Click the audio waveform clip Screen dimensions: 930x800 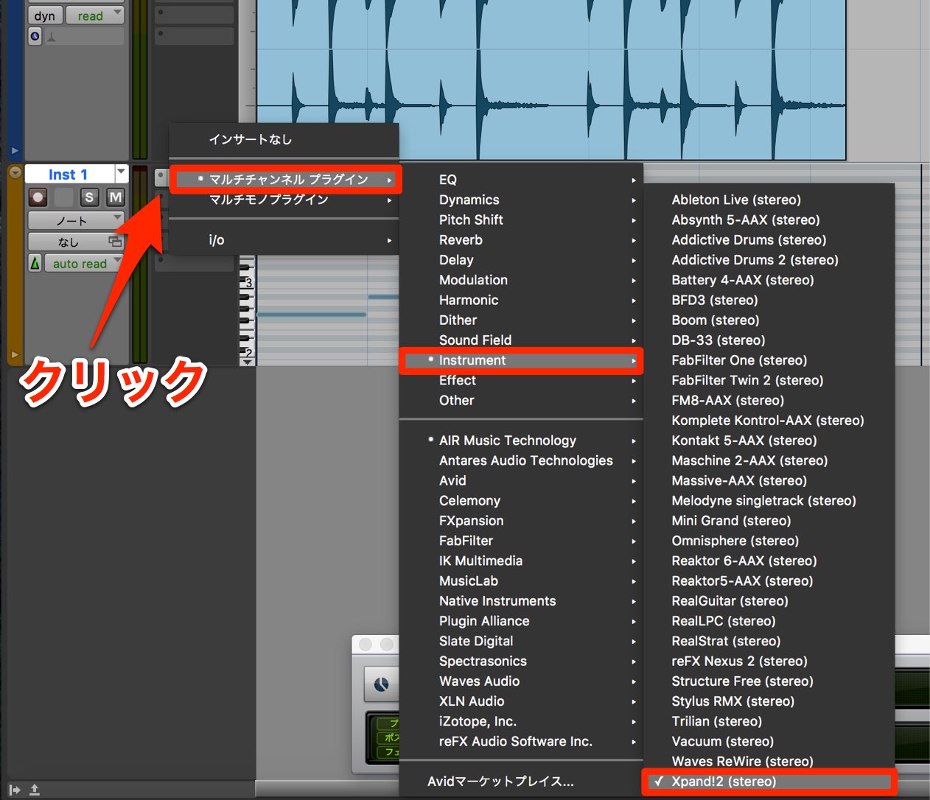[x=551, y=80]
